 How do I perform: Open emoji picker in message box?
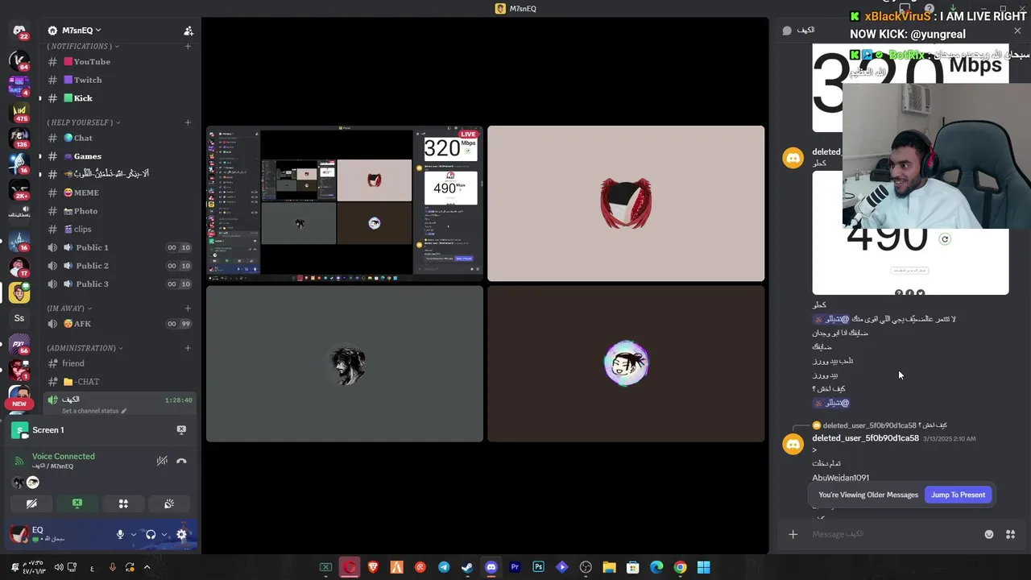coord(989,534)
